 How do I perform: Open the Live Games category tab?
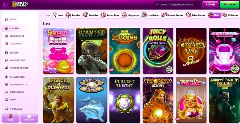tap(151, 15)
